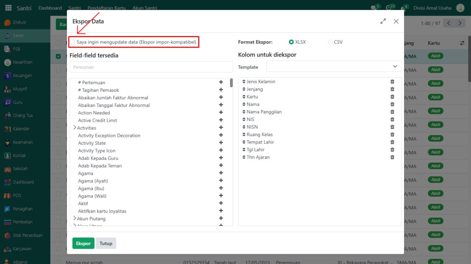Expand the Activities field group
Viewport: 471px width, 264px height.
coord(75,128)
